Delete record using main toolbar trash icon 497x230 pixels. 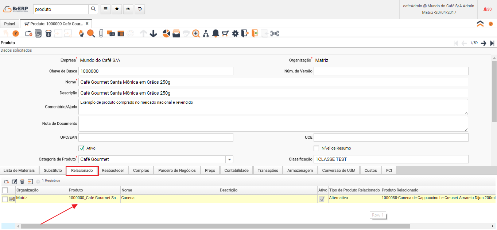coord(48,33)
